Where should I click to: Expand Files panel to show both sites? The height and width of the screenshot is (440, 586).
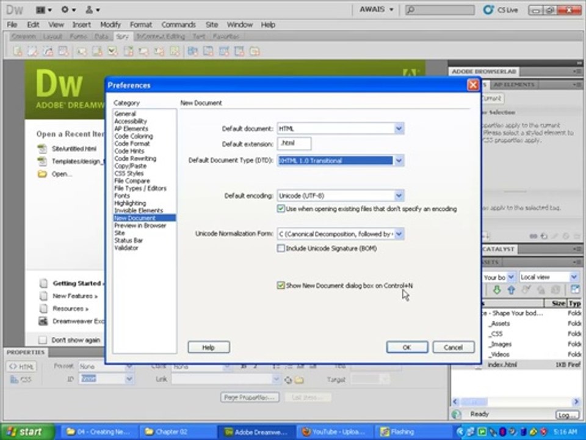[575, 289]
